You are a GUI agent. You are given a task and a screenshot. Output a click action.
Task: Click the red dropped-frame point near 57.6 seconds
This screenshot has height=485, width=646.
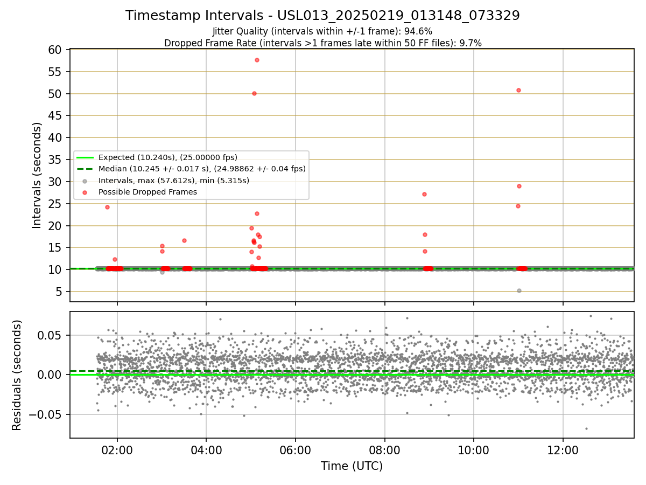257,60
